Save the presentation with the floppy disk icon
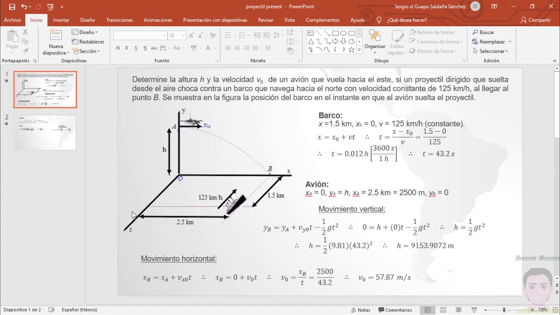The image size is (560, 315). pyautogui.click(x=12, y=7)
